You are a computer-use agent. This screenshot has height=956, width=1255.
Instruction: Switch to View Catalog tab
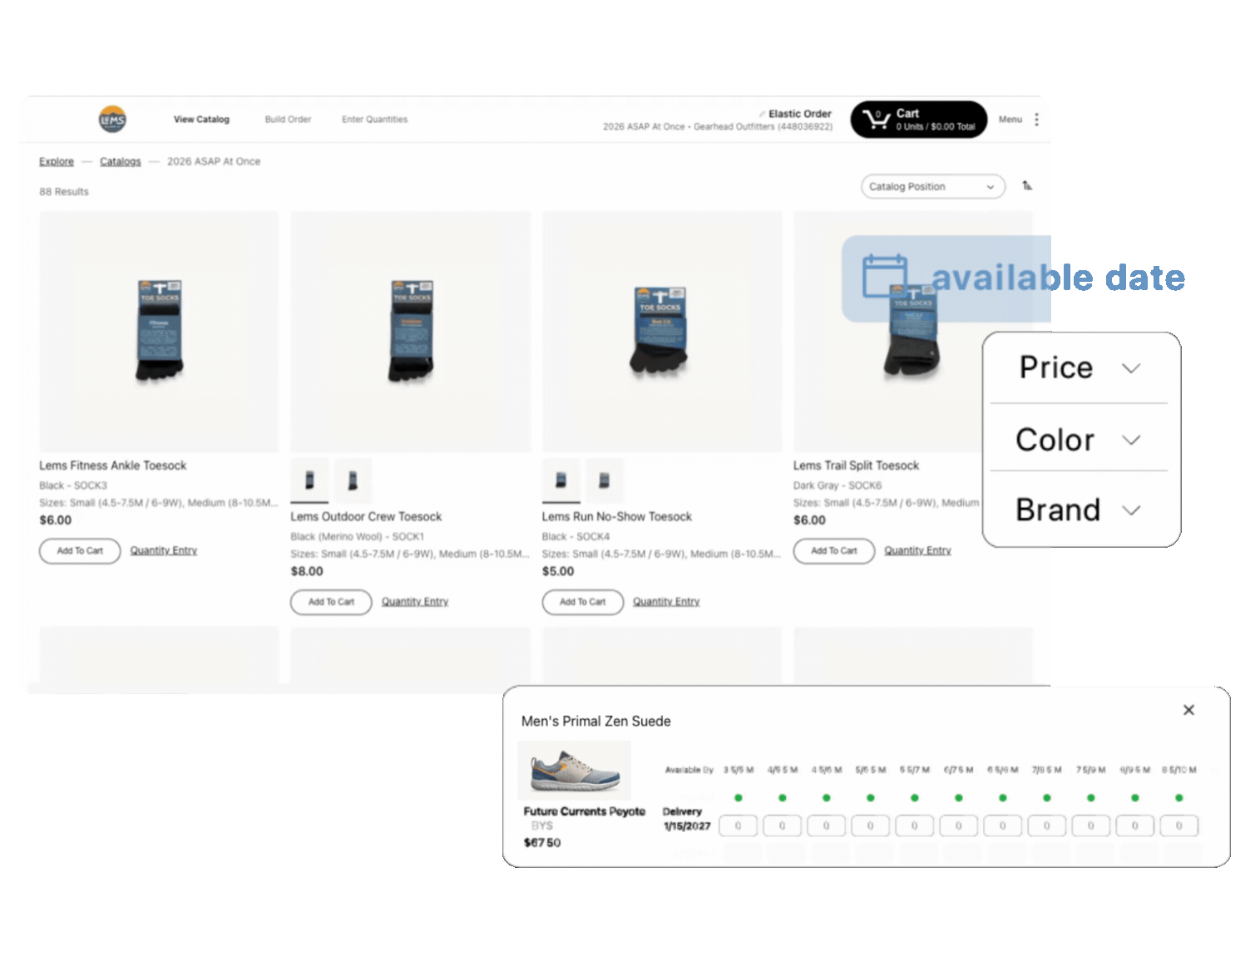click(201, 120)
